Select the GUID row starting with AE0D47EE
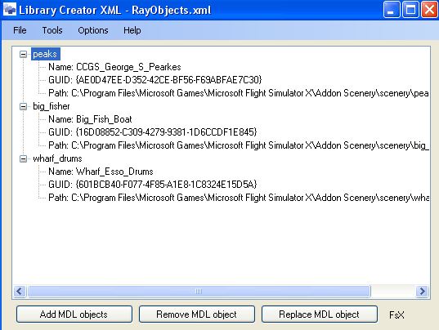The height and width of the screenshot is (330, 439). coord(155,80)
